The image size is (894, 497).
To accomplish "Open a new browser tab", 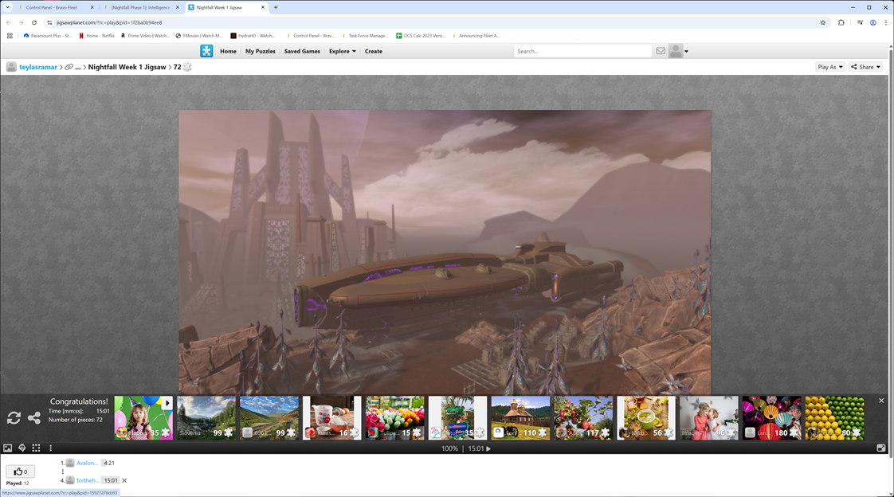I will tap(276, 7).
